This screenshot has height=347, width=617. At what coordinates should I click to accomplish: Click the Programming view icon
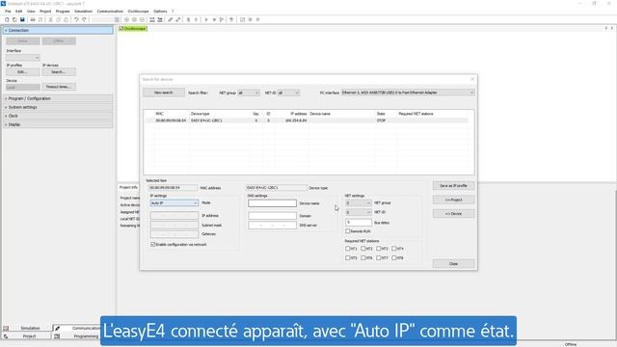point(57,336)
